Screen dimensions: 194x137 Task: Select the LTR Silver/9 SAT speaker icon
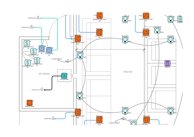pyautogui.click(x=99, y=33)
